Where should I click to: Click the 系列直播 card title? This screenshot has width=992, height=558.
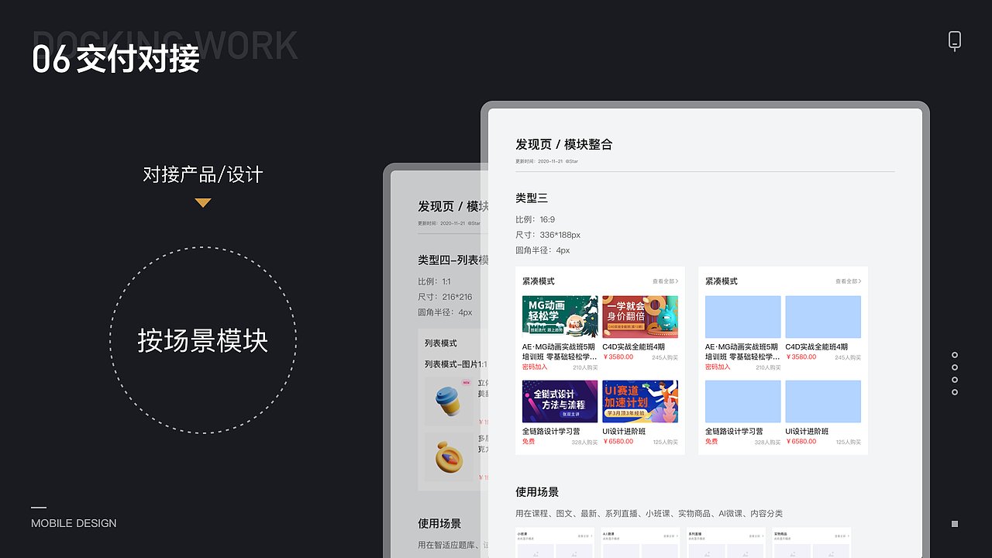pos(696,533)
